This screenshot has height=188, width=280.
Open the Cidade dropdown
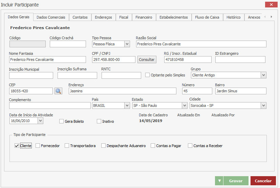[x=263, y=105]
